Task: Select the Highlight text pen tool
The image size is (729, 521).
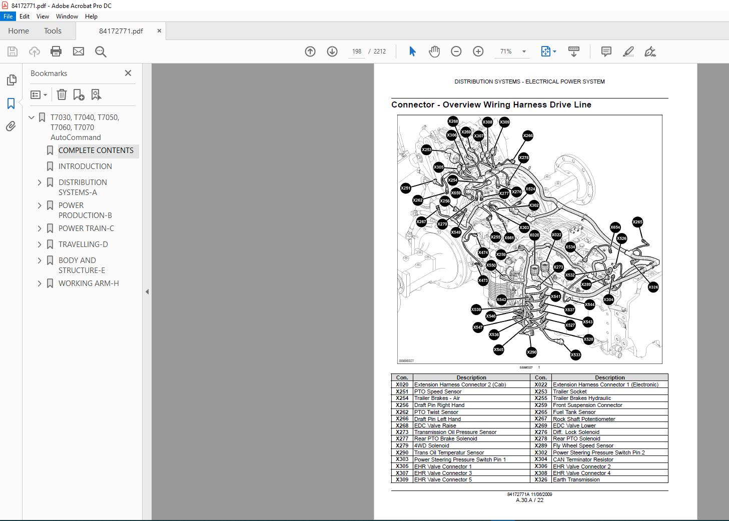Action: click(x=628, y=51)
